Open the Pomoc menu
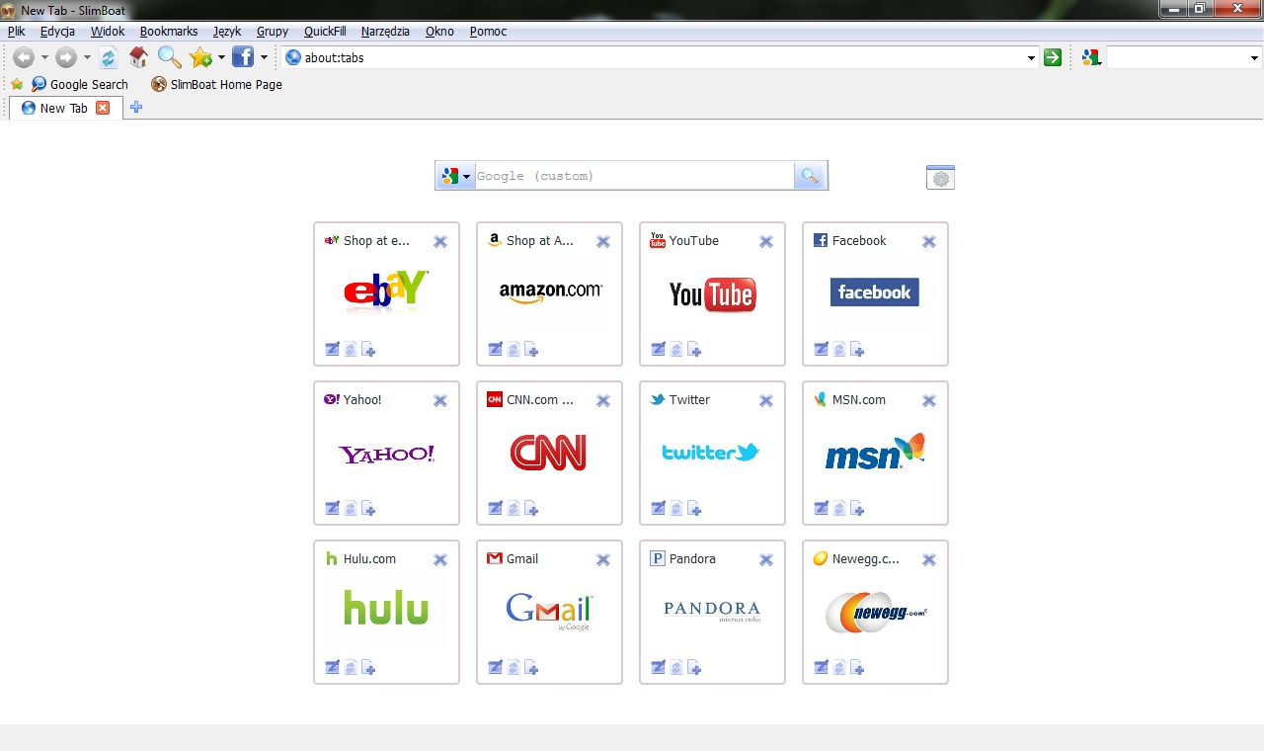 [488, 32]
